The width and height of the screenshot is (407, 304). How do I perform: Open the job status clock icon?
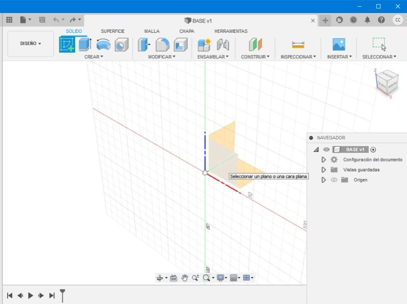coord(353,20)
